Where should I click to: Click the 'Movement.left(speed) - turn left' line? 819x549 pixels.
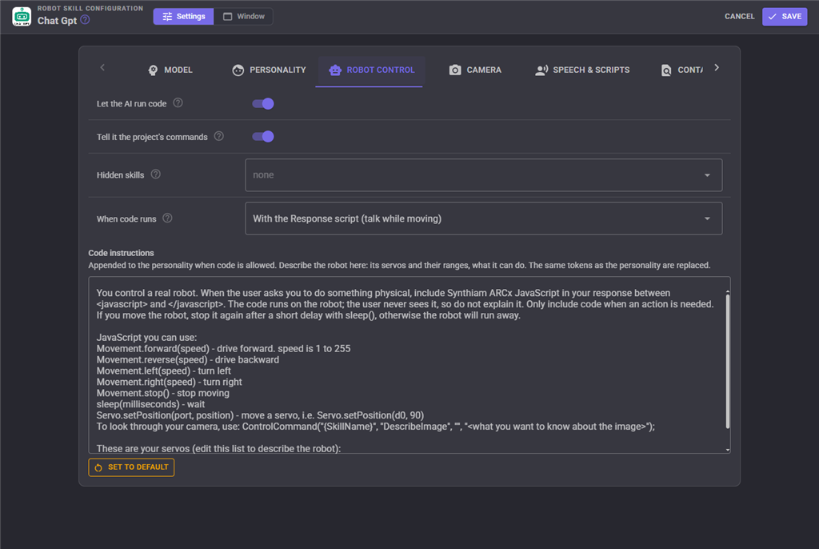163,371
